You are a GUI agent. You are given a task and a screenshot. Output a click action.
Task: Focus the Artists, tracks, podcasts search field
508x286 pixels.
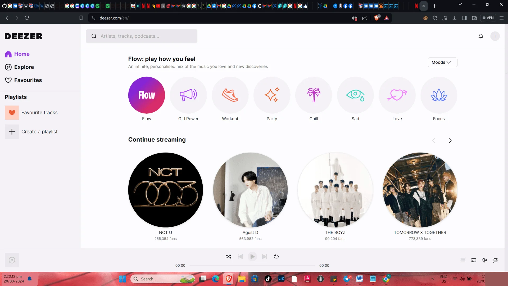tap(142, 36)
